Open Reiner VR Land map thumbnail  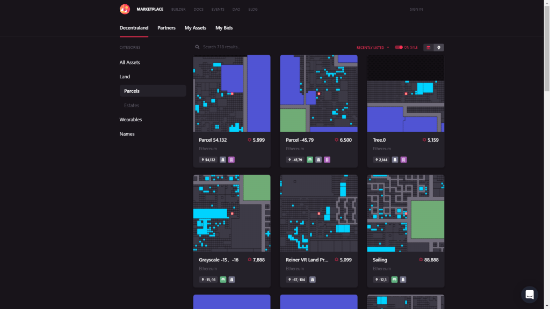pos(319,213)
